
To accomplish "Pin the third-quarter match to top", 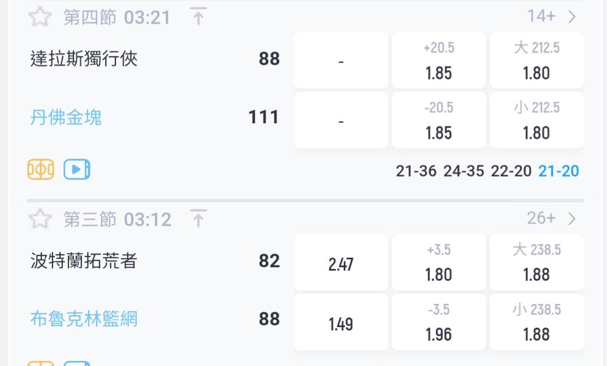I will tap(198, 219).
